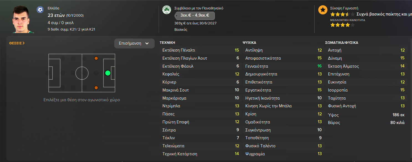Click the ΤΕΧΝΙΚΗ column header

[167, 43]
